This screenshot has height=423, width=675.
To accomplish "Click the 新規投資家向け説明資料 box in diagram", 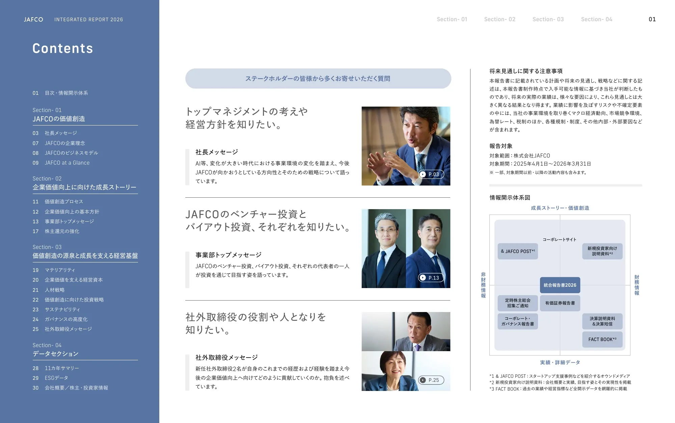I will (x=602, y=251).
